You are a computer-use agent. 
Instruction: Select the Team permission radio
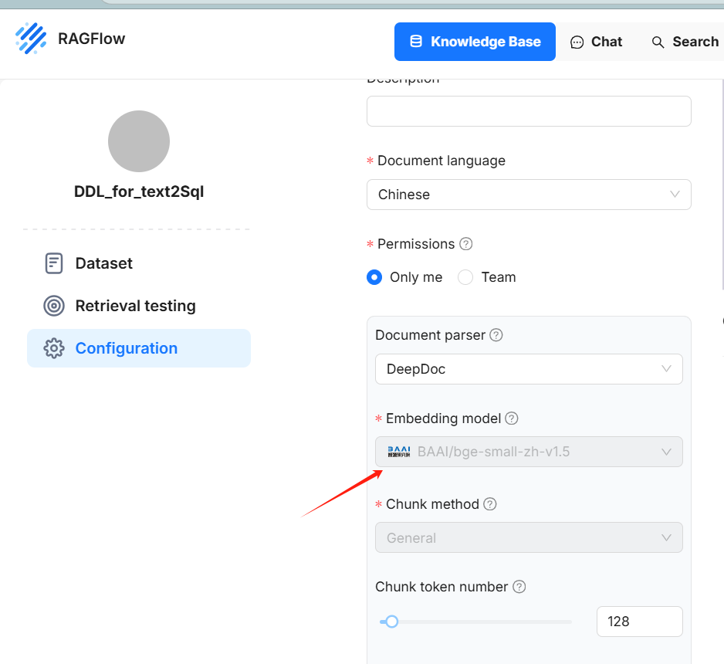465,277
